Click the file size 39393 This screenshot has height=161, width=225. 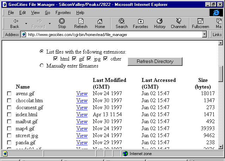(208, 128)
